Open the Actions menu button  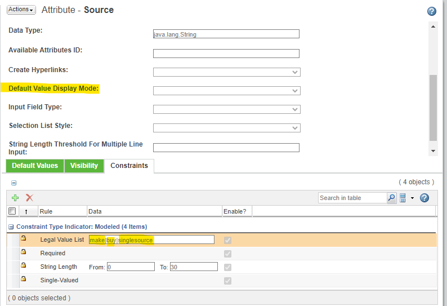[x=21, y=10]
